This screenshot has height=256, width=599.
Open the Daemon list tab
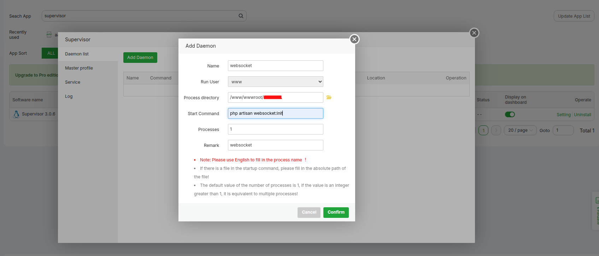click(77, 54)
